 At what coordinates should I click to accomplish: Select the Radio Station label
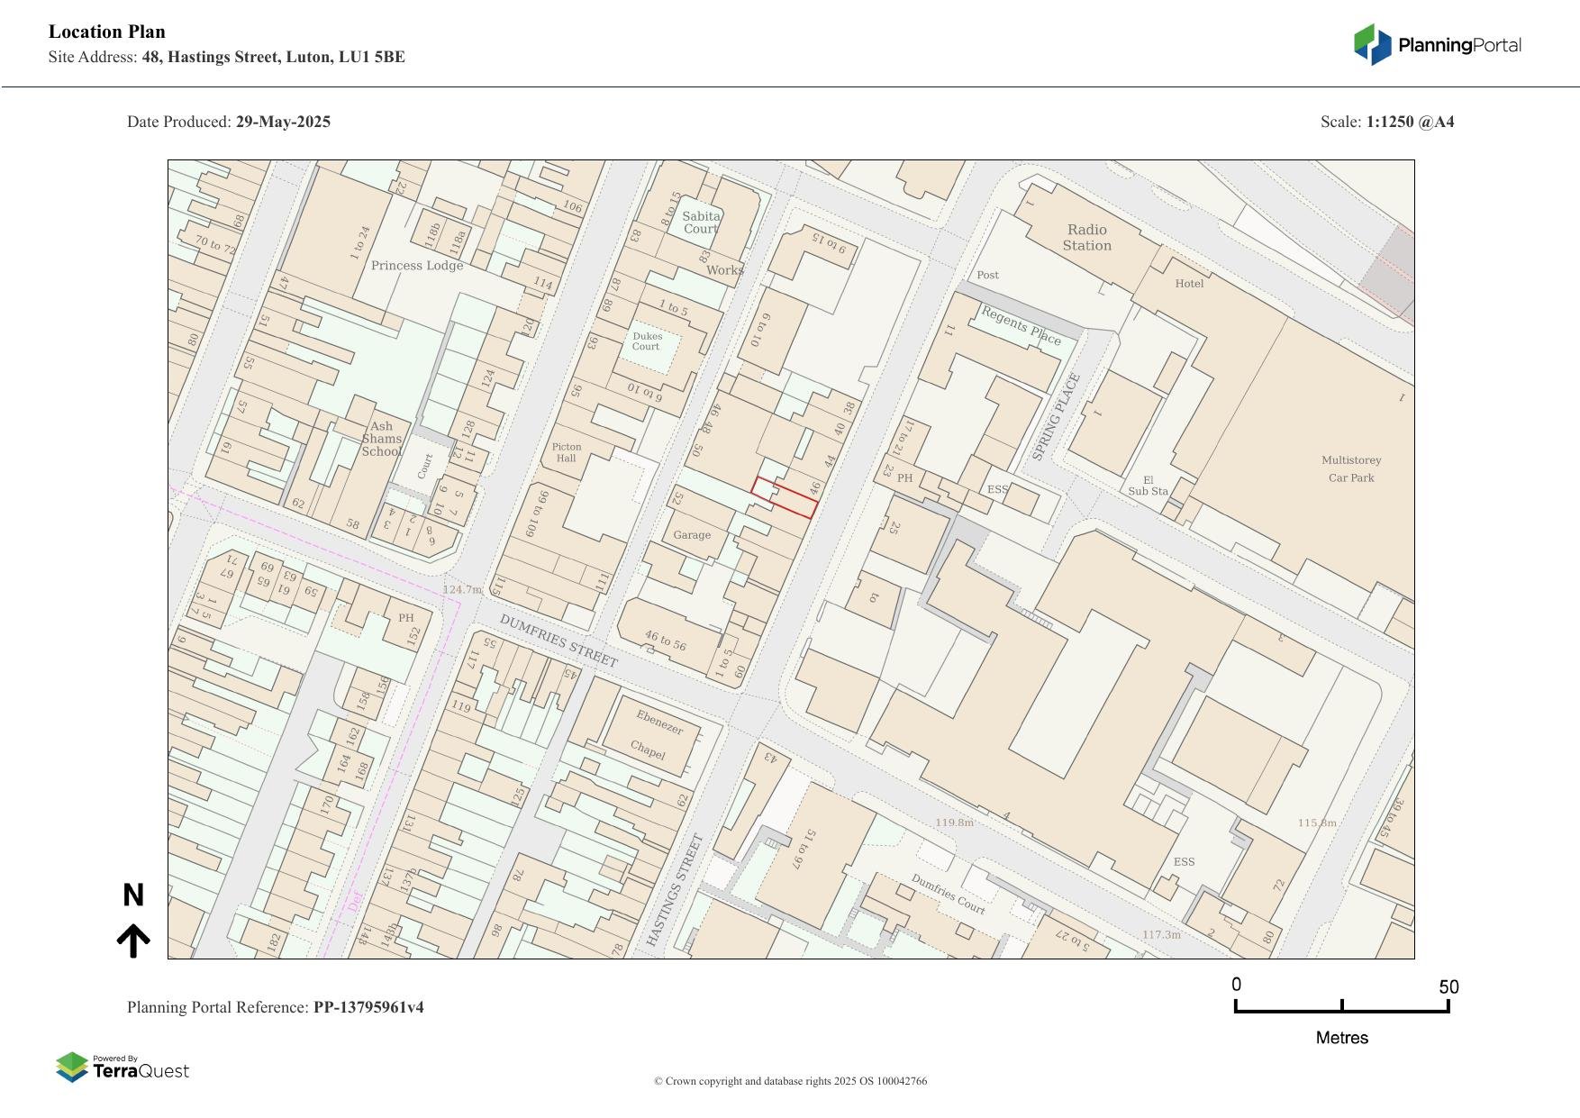(x=1086, y=238)
